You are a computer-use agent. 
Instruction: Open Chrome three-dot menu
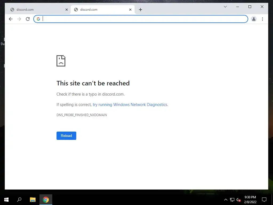(x=262, y=19)
